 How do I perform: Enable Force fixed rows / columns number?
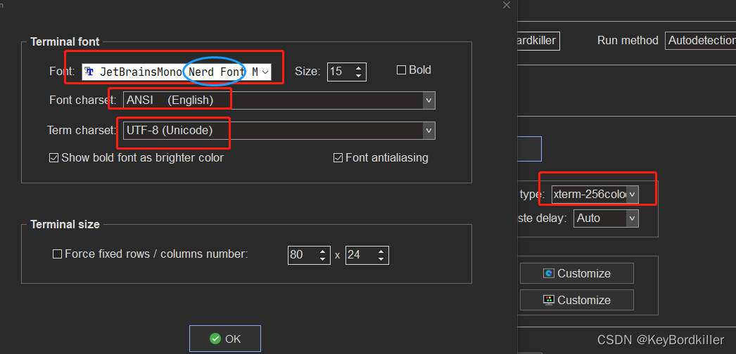pos(57,254)
